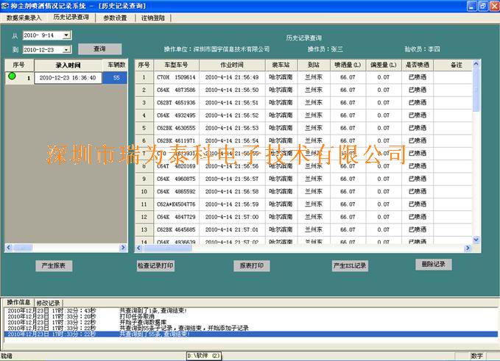Click the 报表打印 button
This screenshot has width=500, height=361.
tap(252, 265)
